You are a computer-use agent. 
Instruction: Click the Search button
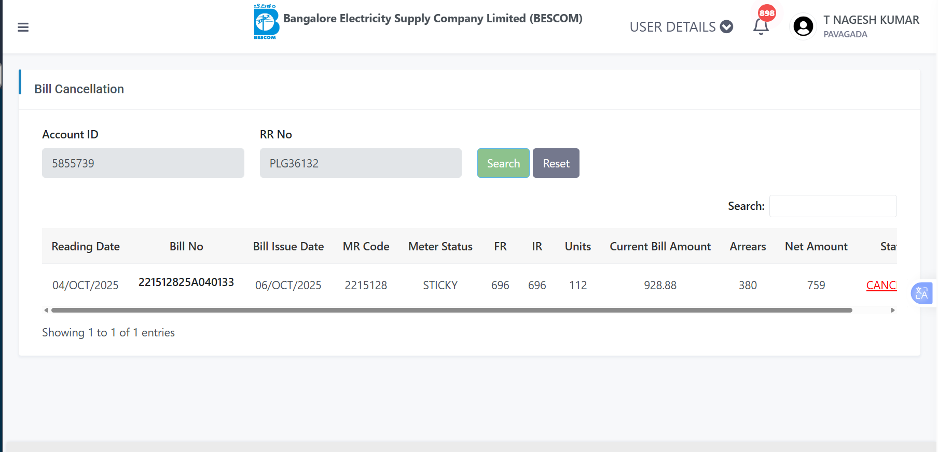(x=503, y=163)
